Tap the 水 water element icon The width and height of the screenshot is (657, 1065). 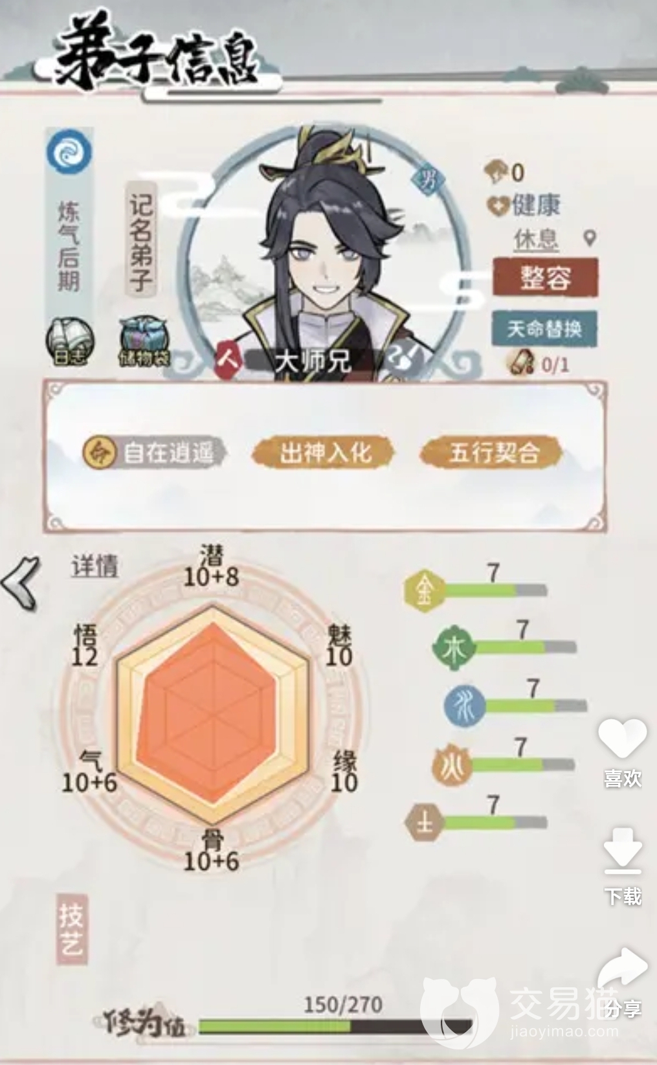tap(465, 705)
